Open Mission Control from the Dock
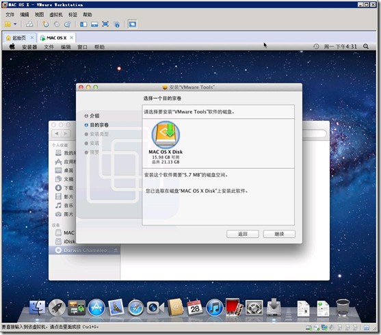This screenshot has width=381, height=335. (77, 307)
